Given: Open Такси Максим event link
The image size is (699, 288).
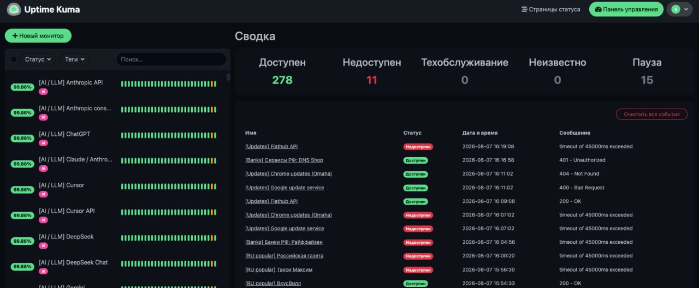Looking at the screenshot, I should pyautogui.click(x=279, y=269).
